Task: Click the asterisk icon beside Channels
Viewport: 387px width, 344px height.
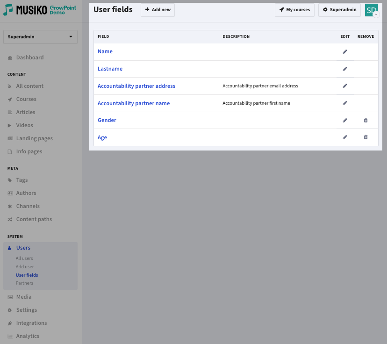Action: click(10, 206)
